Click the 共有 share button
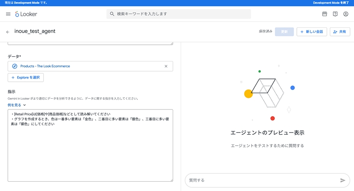The image size is (354, 191). click(x=340, y=32)
